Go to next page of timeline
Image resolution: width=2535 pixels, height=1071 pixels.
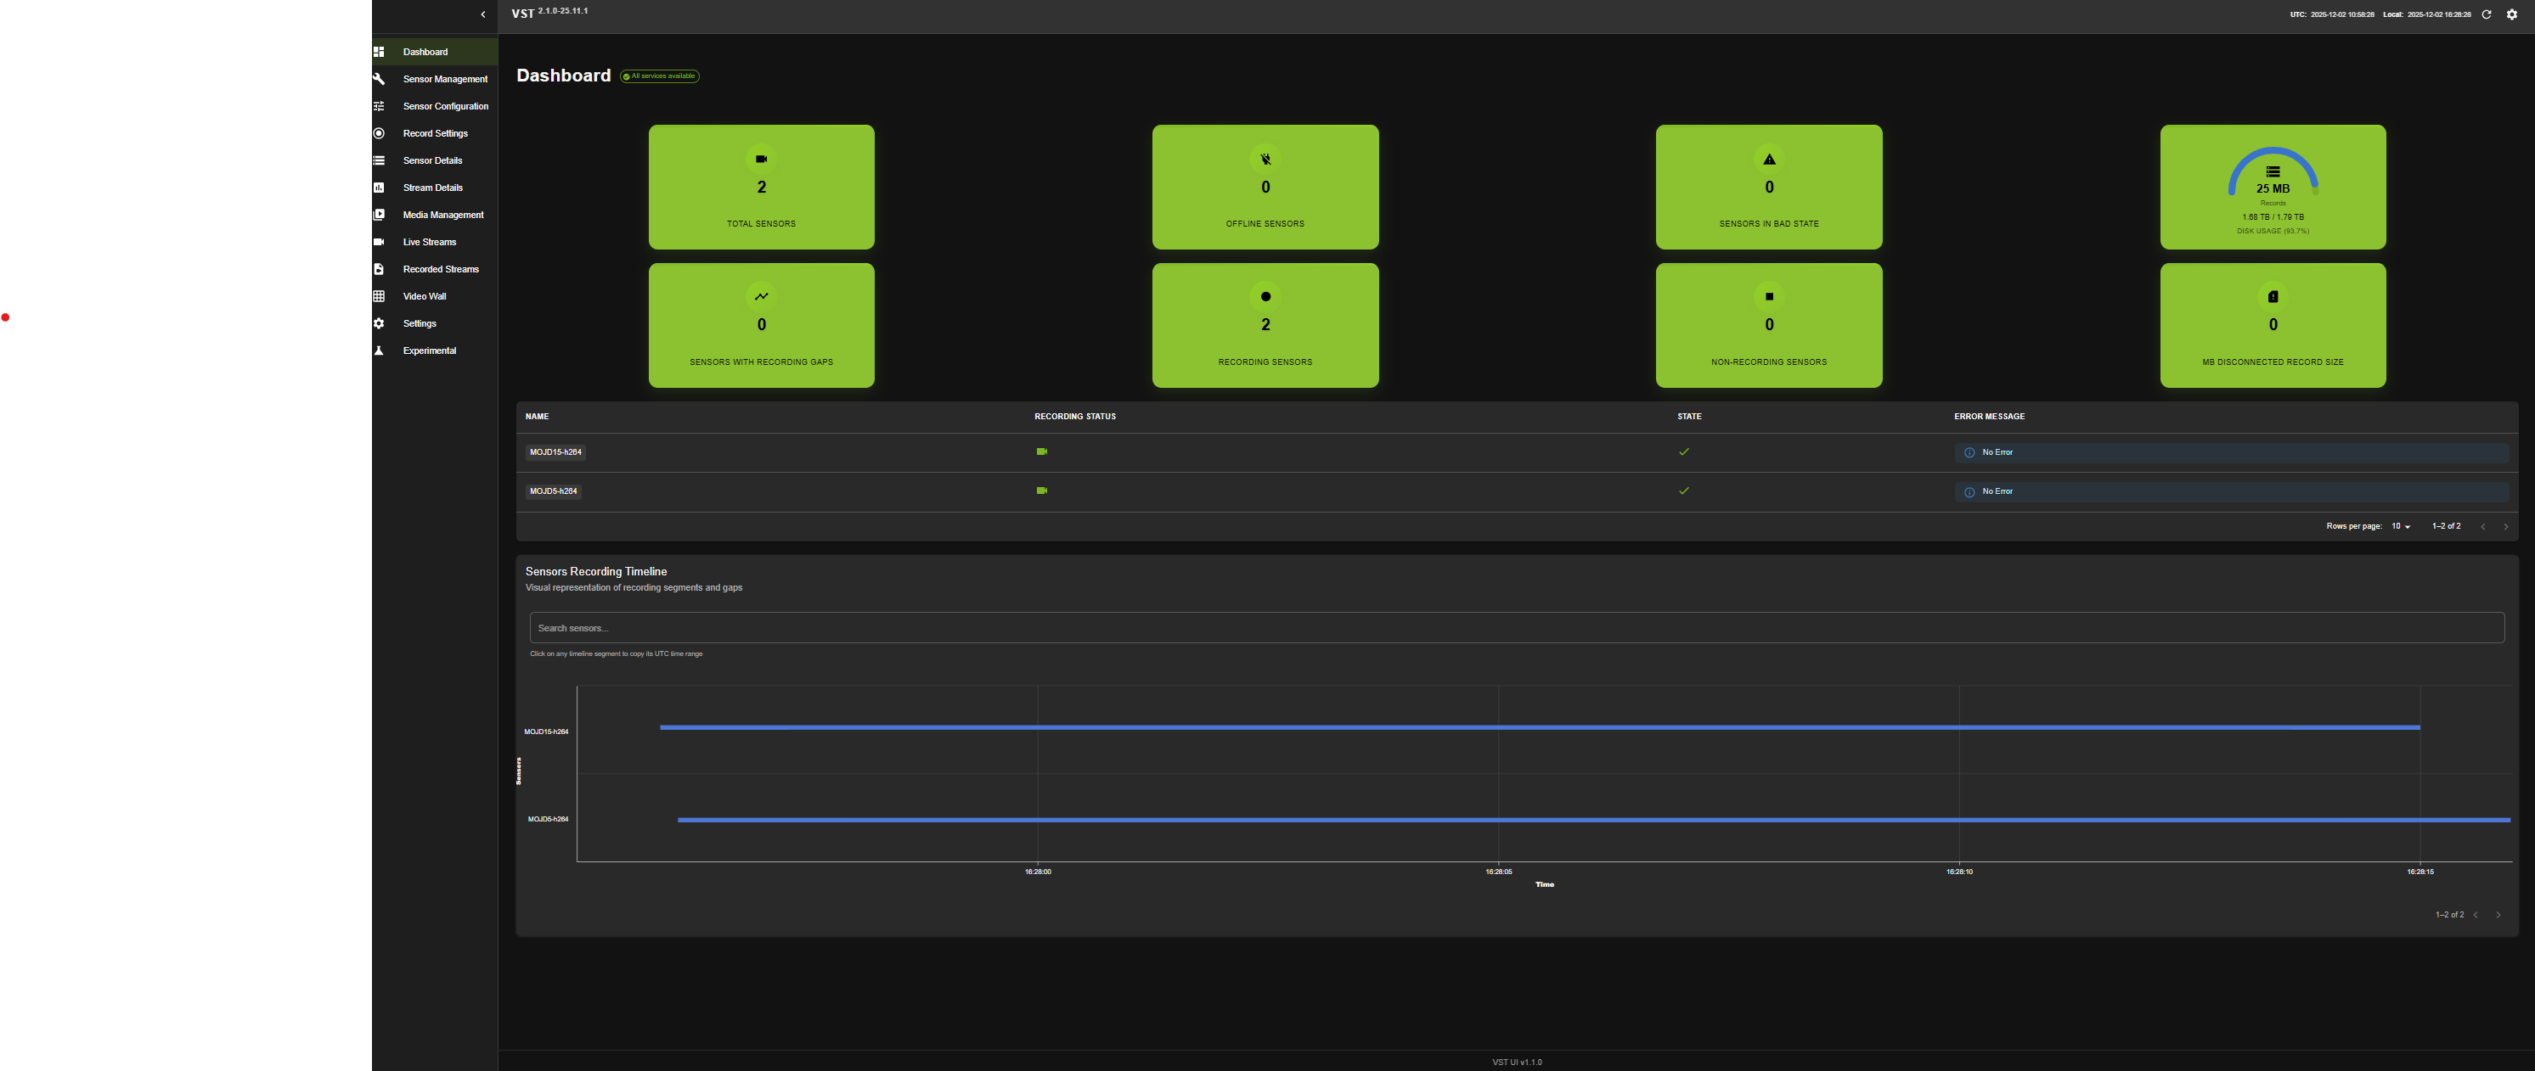[x=2498, y=915]
